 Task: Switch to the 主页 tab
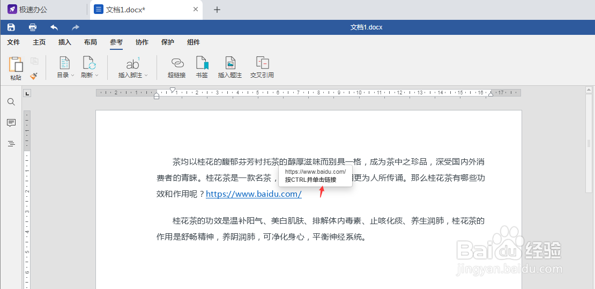pos(39,42)
